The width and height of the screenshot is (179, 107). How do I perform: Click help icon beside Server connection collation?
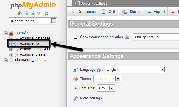click(127, 37)
